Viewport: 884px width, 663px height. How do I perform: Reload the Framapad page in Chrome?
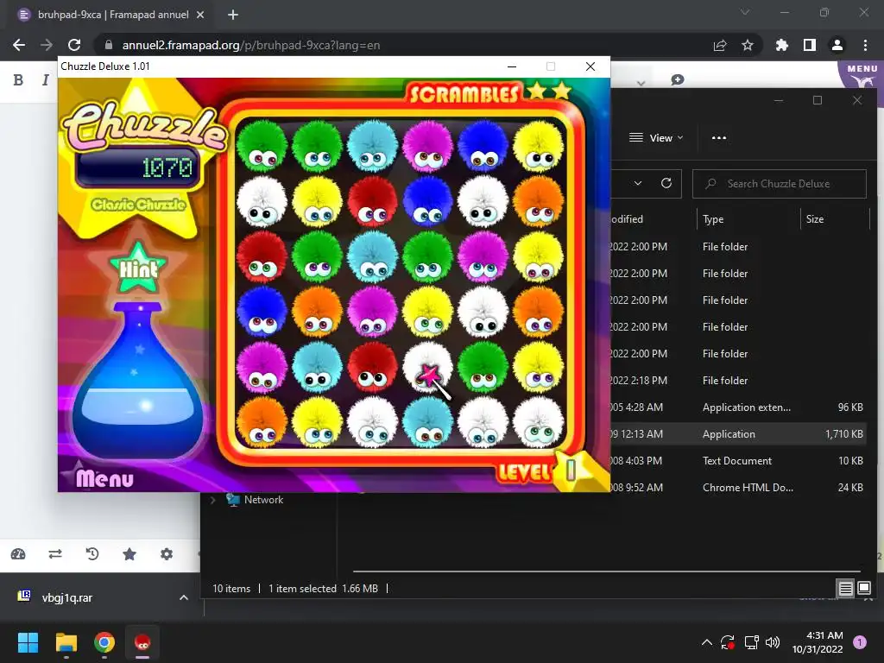[74, 45]
